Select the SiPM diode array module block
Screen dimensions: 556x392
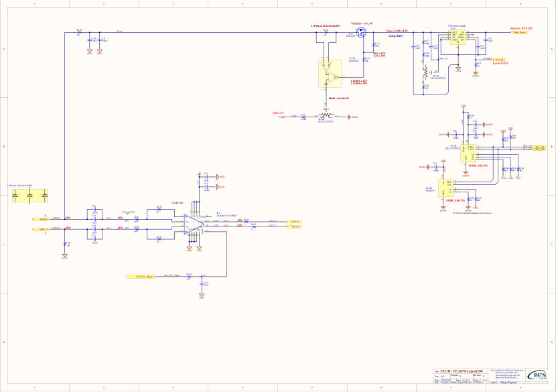29,196
